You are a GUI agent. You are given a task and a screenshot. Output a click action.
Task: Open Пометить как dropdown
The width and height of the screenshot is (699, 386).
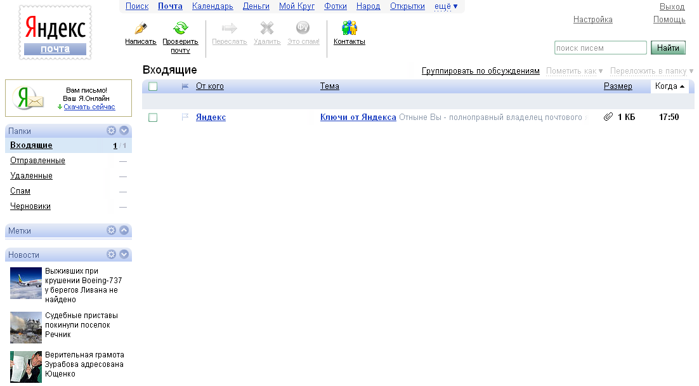[574, 71]
